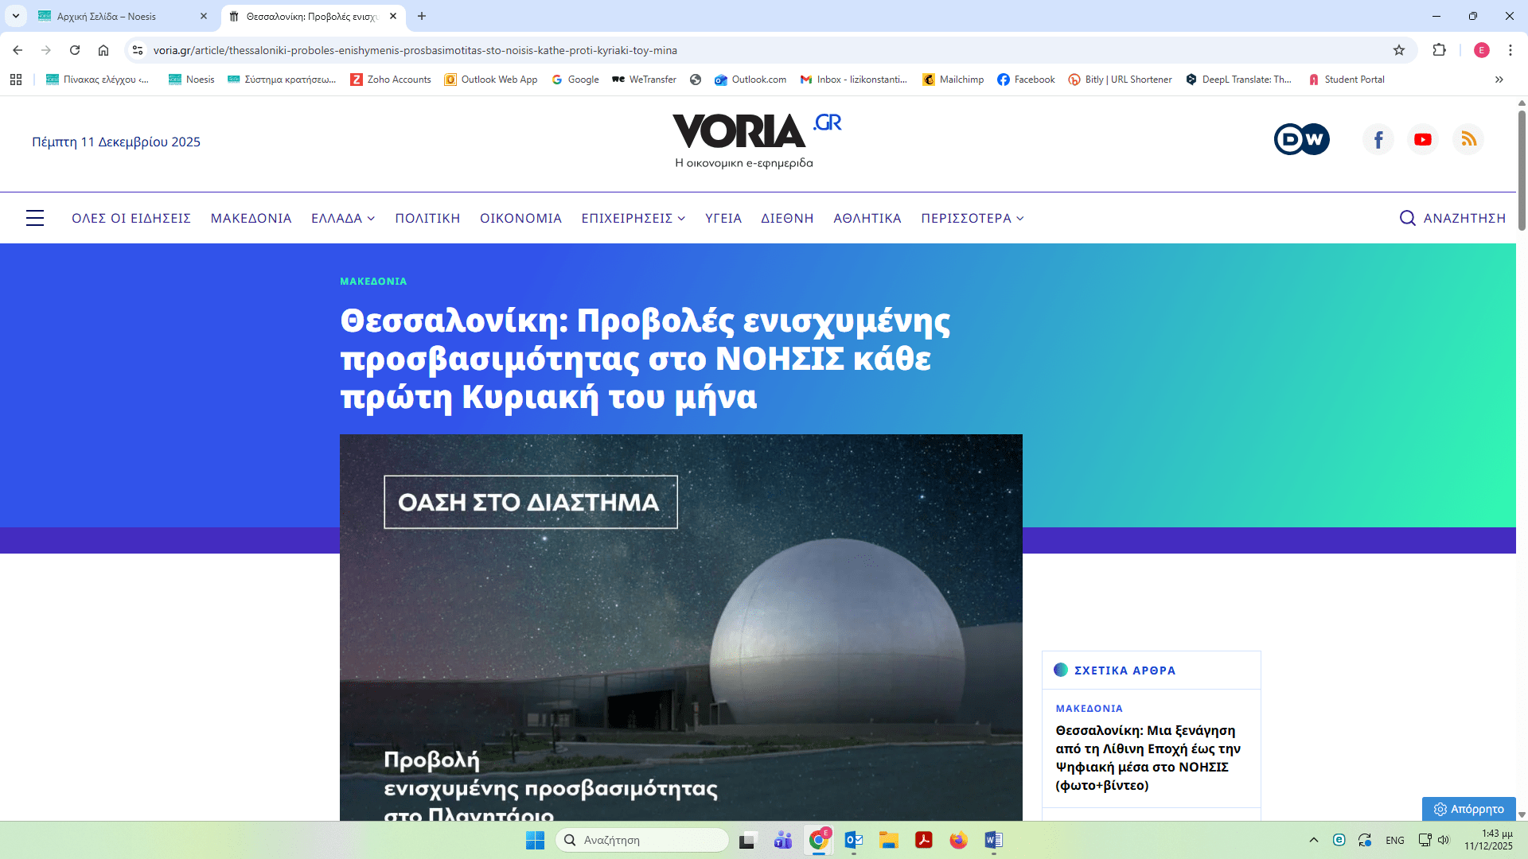Click the Απόρρητο privacy button
This screenshot has height=859, width=1528.
[1469, 809]
